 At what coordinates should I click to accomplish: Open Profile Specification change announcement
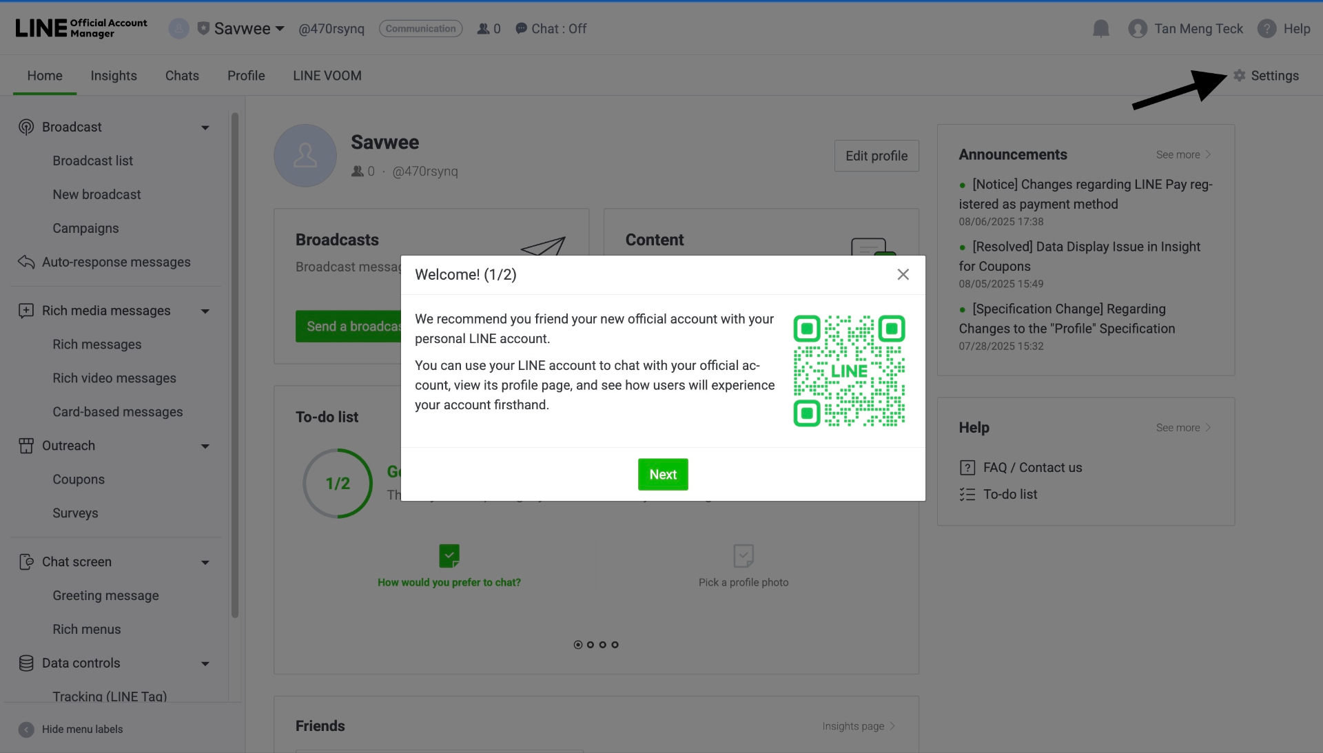point(1067,318)
